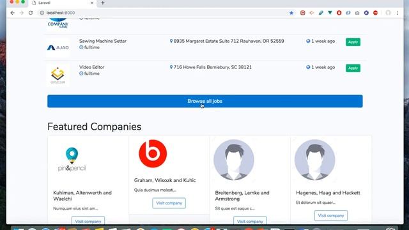Open a new browser tab

(103, 3)
